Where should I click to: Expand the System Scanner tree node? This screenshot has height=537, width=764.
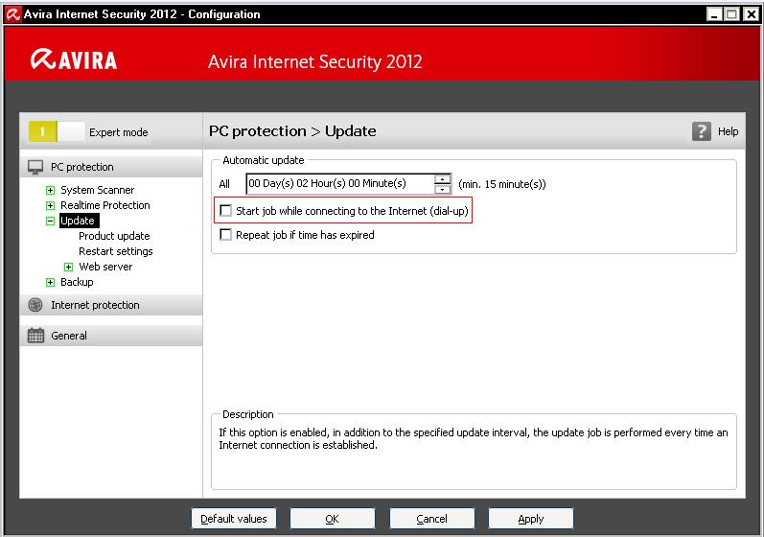coord(50,190)
